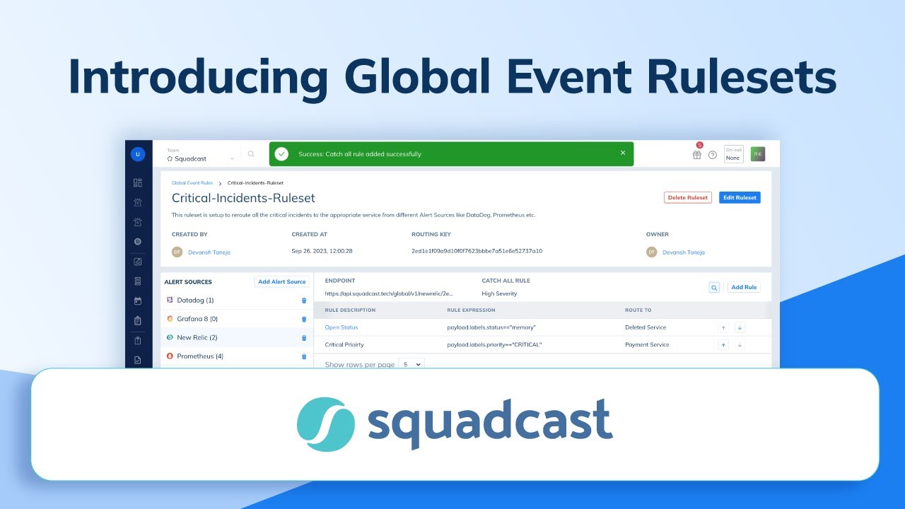Move the Open Status rule down

740,327
